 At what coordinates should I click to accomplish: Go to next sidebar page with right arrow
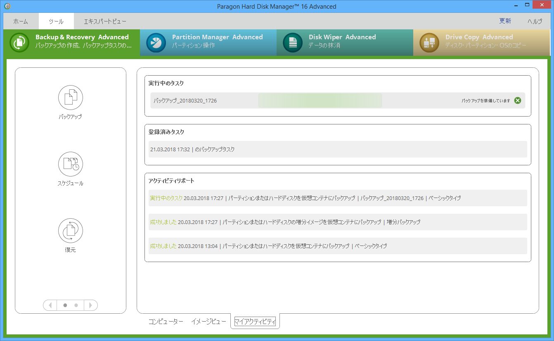point(91,305)
